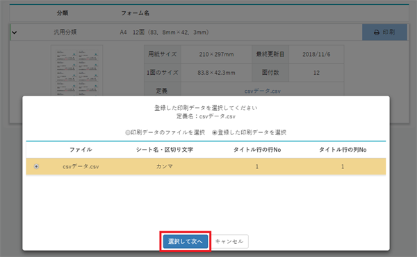Click the フォーム名 header in background table
This screenshot has height=257, width=417.
pyautogui.click(x=135, y=13)
